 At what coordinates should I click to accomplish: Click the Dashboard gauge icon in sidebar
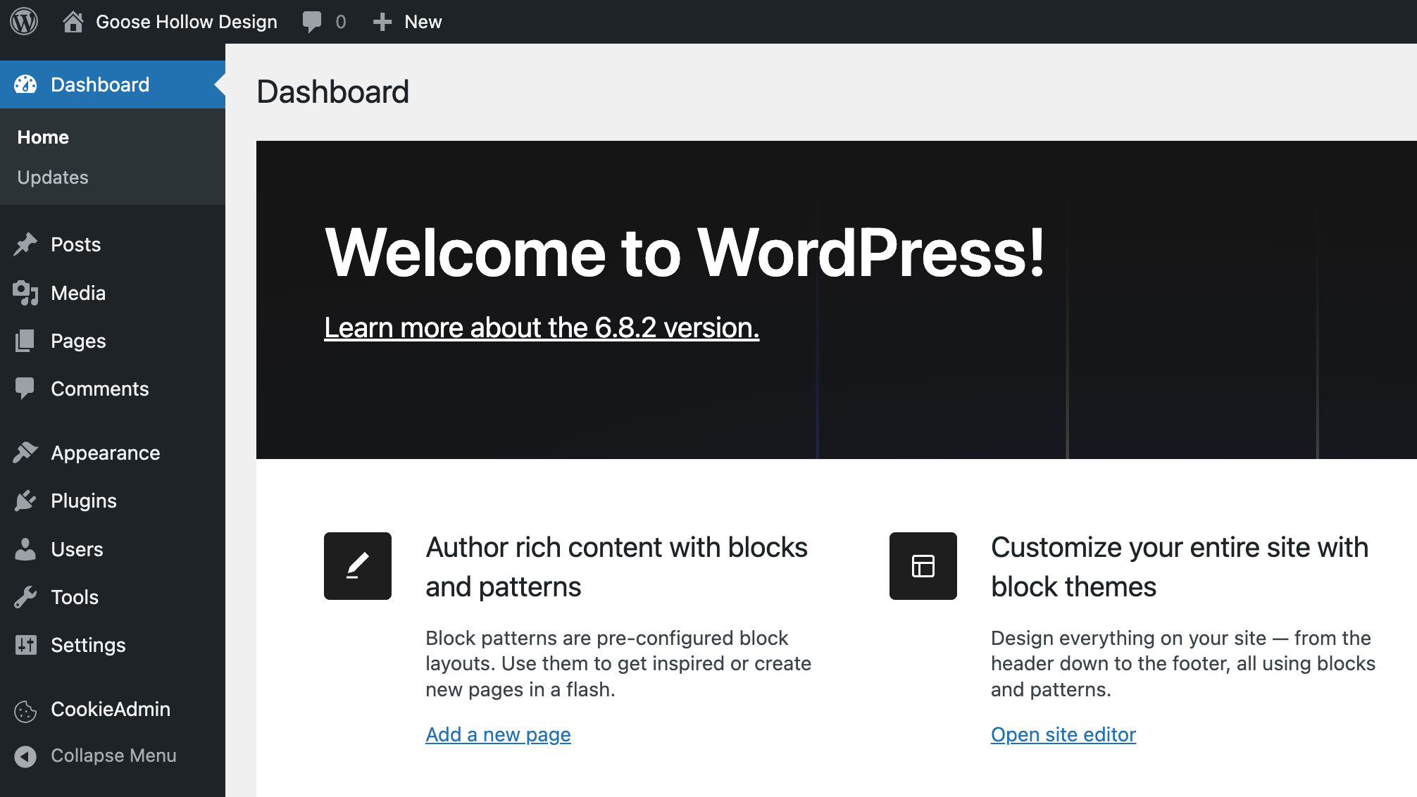25,84
